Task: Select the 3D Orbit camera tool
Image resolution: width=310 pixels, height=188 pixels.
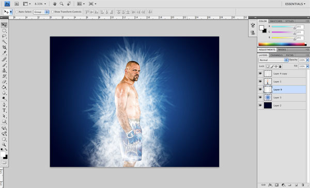Action: (4, 134)
